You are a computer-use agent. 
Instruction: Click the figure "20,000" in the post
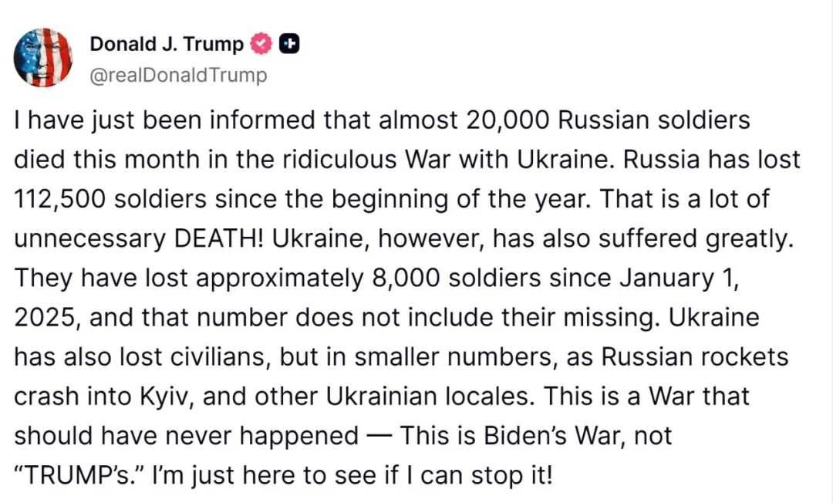508,120
